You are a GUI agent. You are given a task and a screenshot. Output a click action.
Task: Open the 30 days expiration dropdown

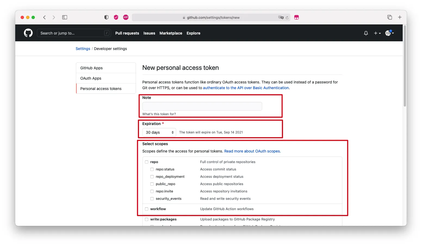159,132
